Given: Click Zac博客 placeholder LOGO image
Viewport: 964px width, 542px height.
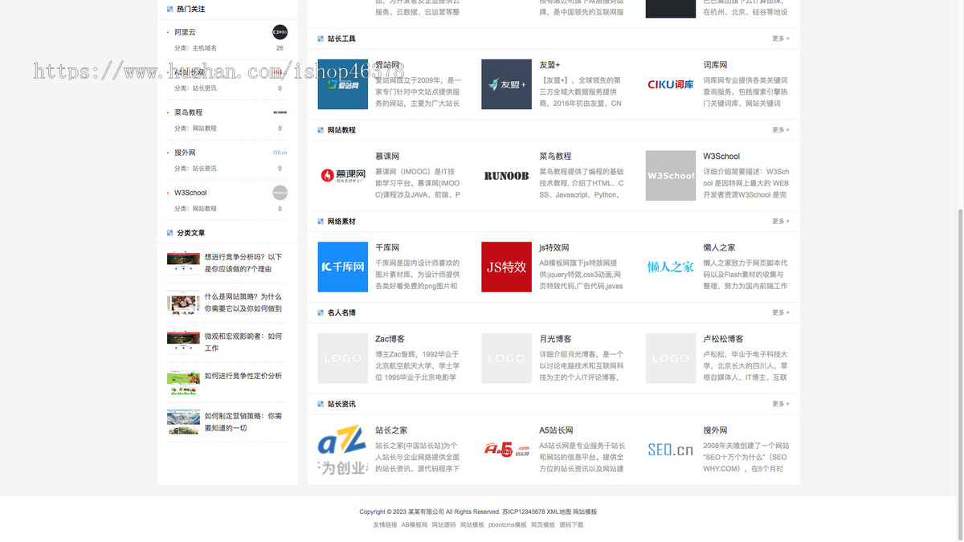Looking at the screenshot, I should coord(343,358).
